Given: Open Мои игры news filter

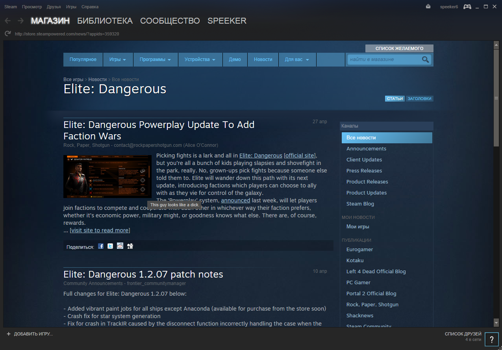Looking at the screenshot, I should coord(358,227).
